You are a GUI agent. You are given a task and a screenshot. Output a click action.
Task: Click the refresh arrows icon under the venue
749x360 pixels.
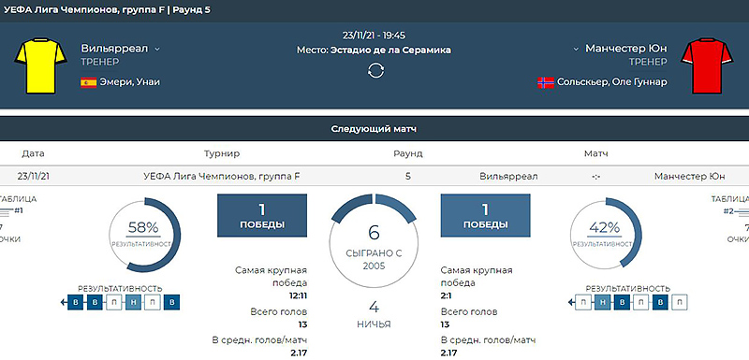coord(375,70)
